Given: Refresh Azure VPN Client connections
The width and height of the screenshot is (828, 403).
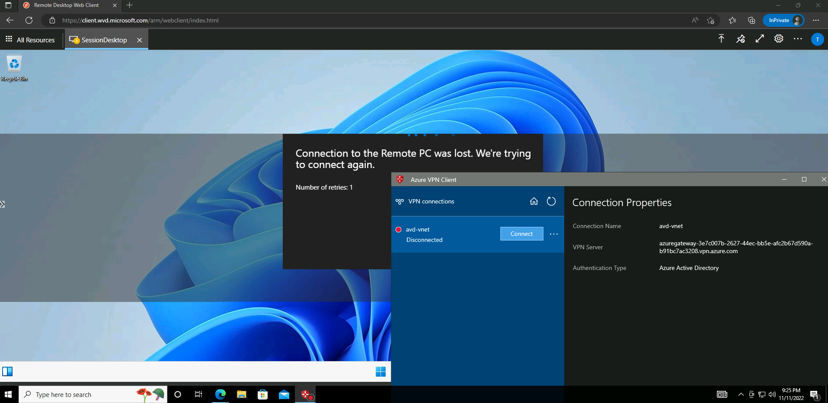Looking at the screenshot, I should pyautogui.click(x=551, y=201).
